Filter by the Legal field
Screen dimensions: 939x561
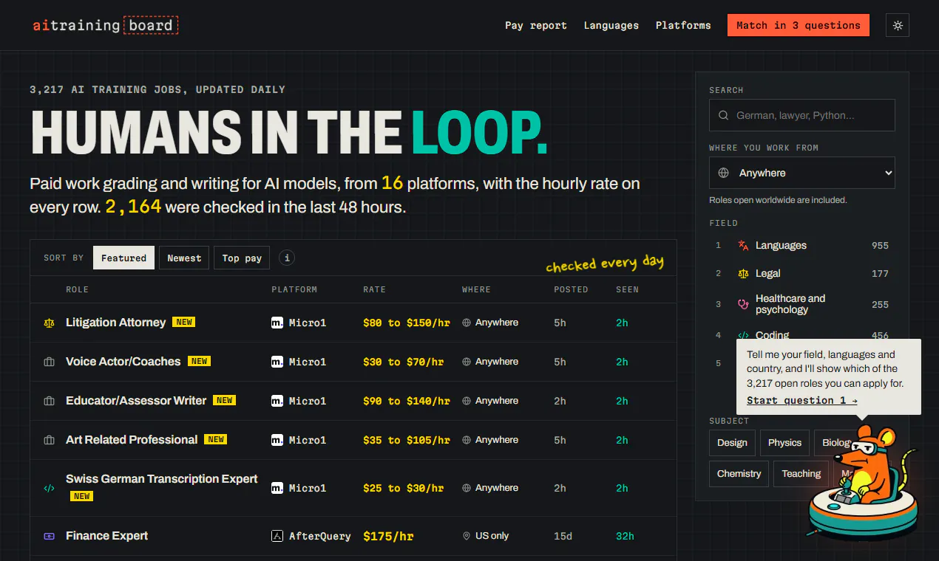pos(802,273)
